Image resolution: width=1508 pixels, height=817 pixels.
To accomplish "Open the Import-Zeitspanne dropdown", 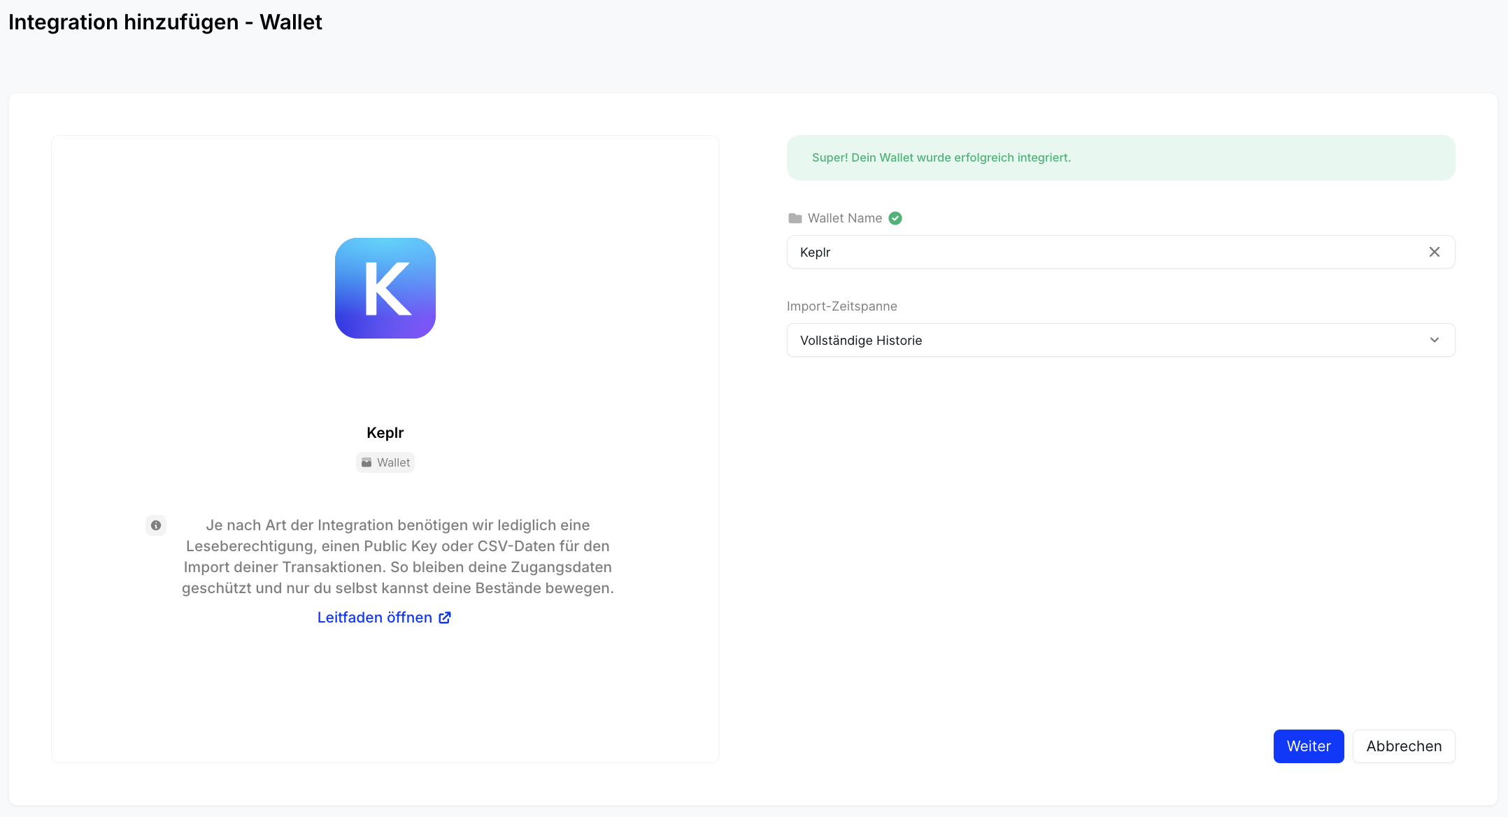I will pos(1121,340).
